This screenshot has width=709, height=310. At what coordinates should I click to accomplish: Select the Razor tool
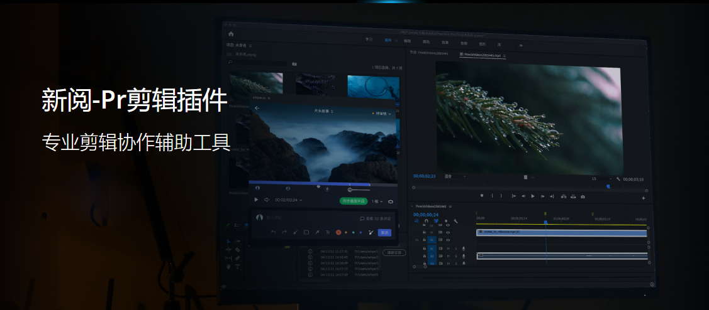coord(237,250)
